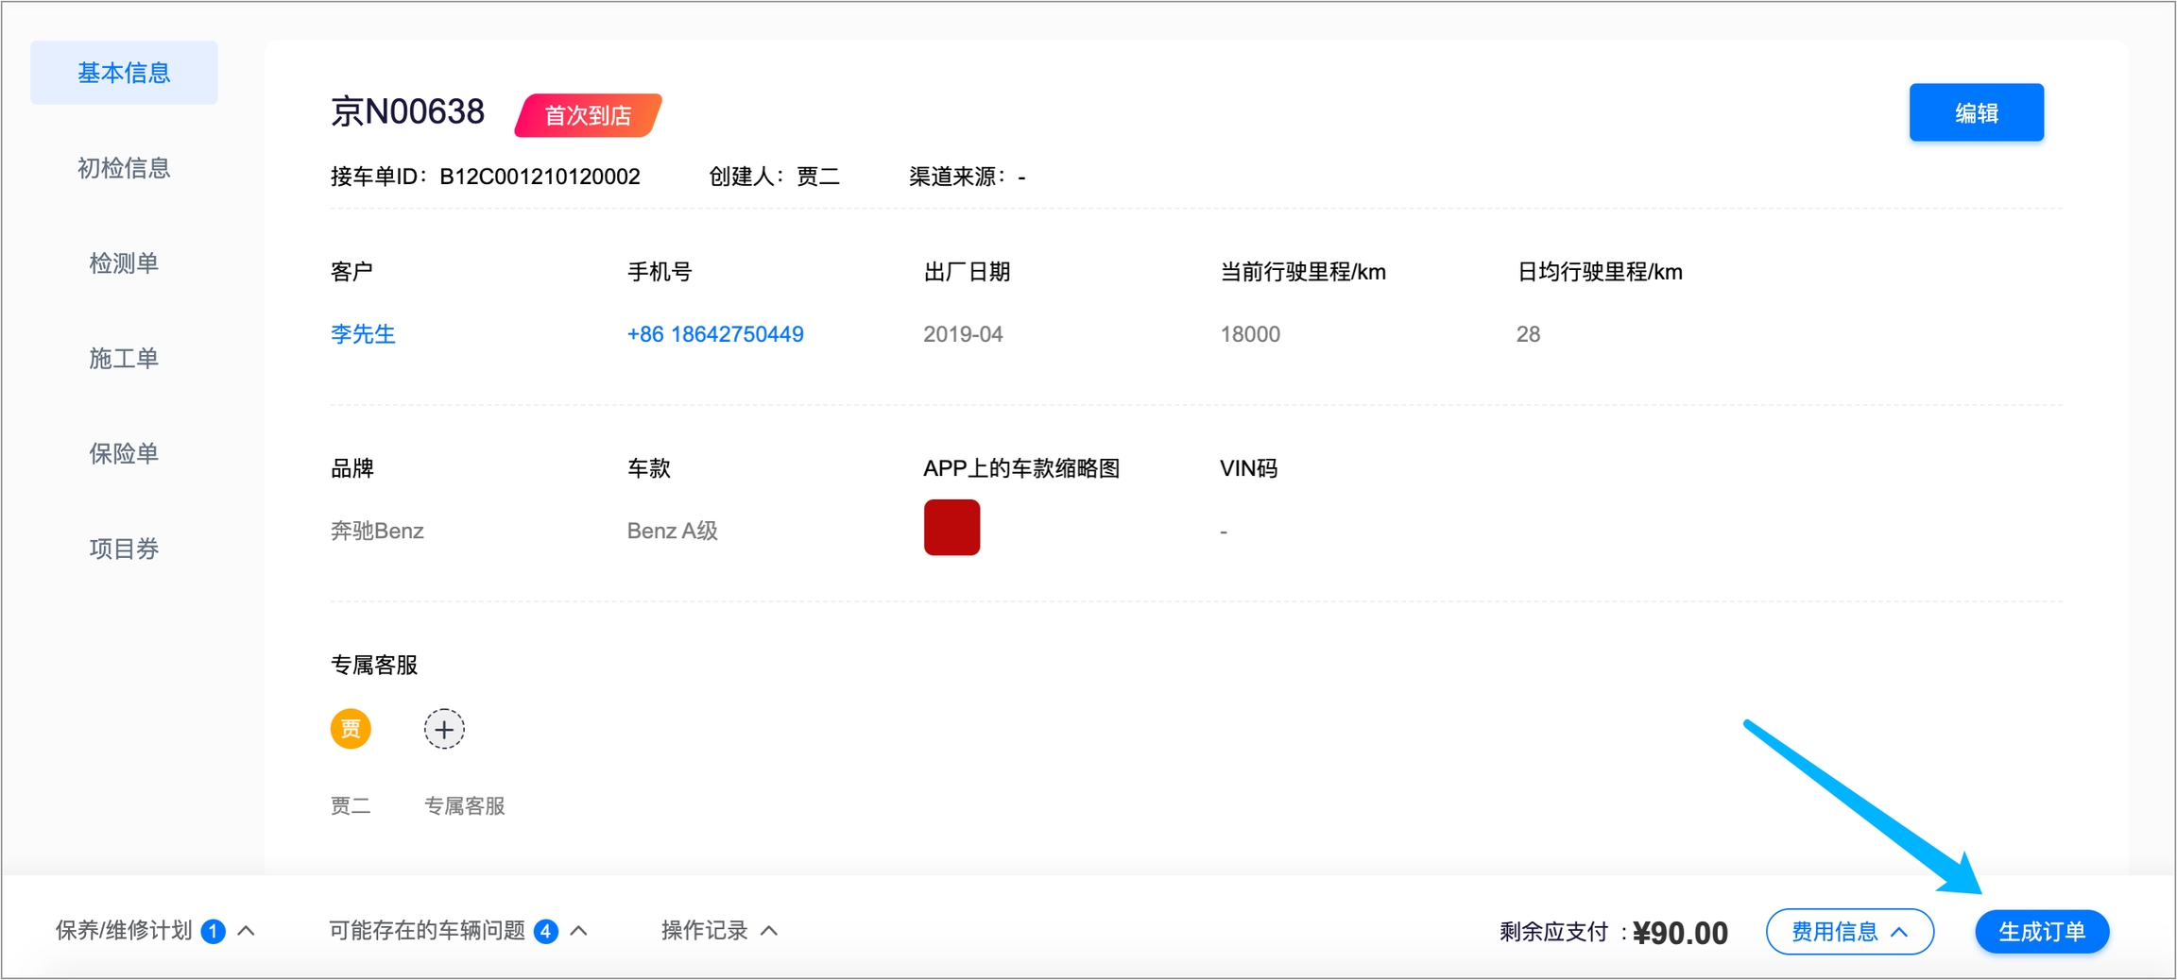
Task: Show the 保险单 tab
Action: tap(124, 454)
